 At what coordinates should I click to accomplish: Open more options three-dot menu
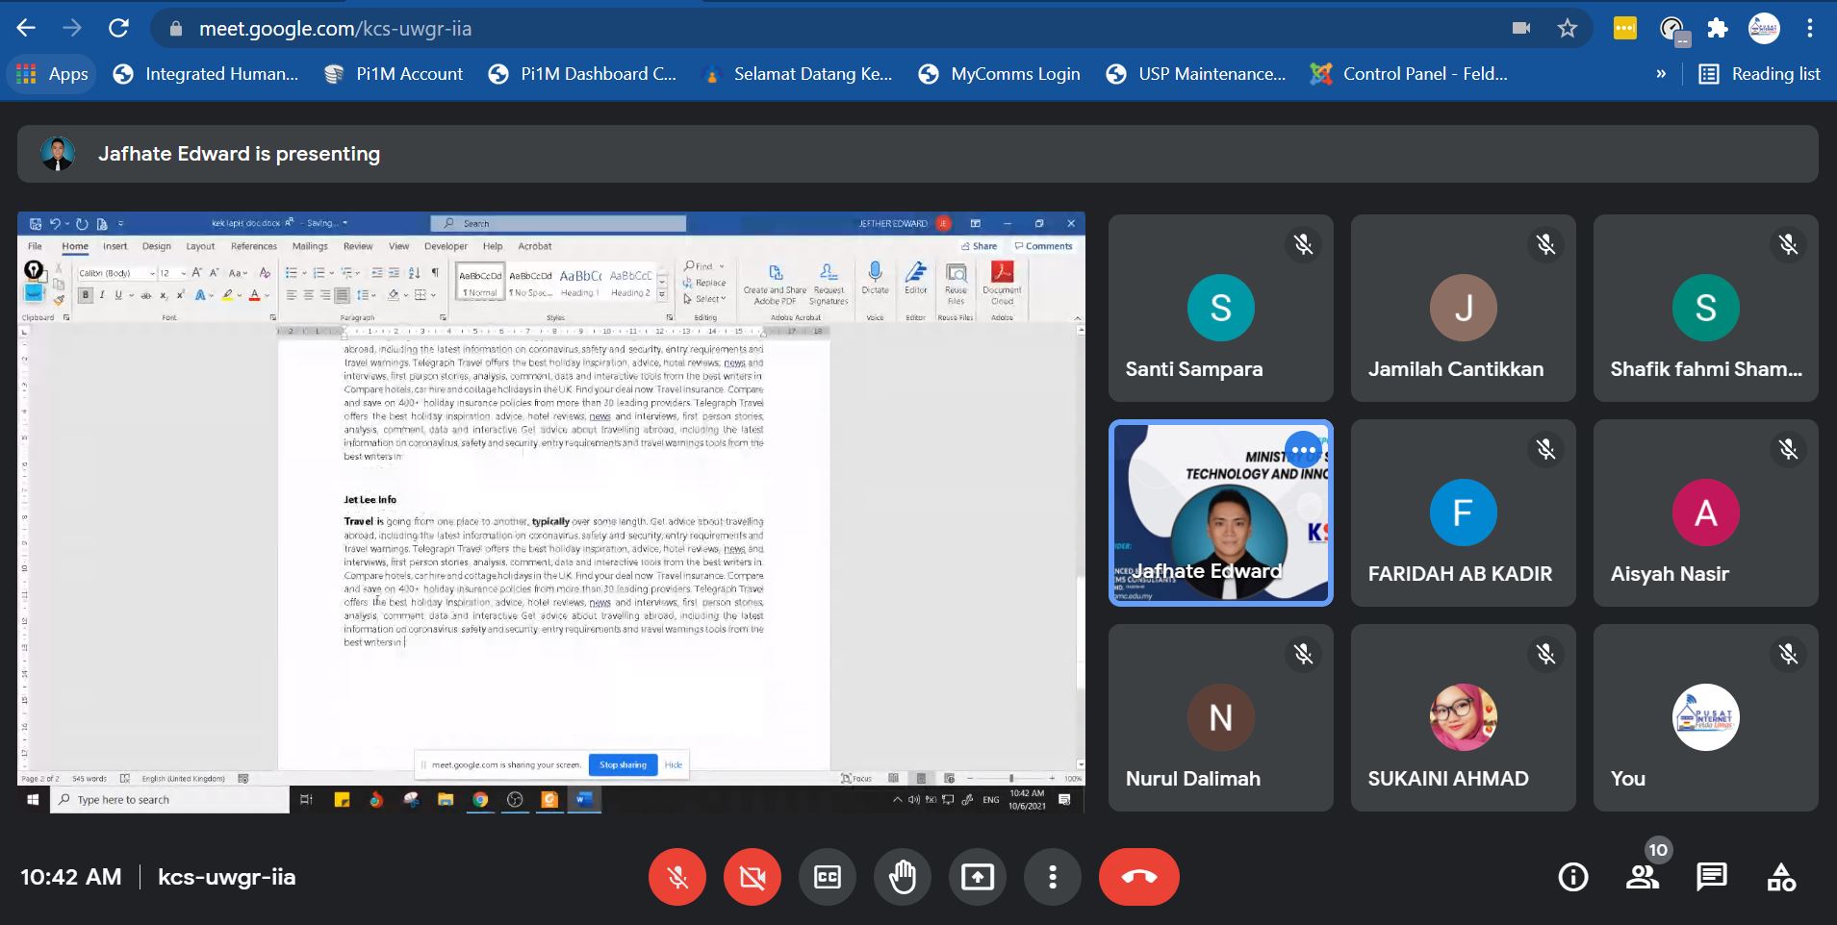tap(1052, 877)
